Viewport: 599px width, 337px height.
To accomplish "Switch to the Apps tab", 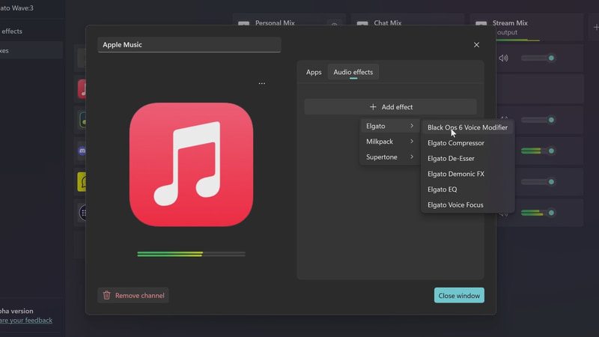I will [x=314, y=72].
